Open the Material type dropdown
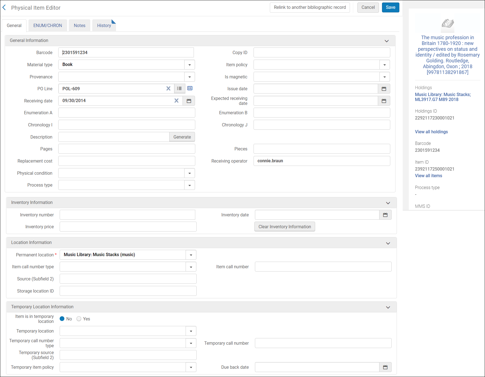The height and width of the screenshot is (377, 485). pos(189,65)
